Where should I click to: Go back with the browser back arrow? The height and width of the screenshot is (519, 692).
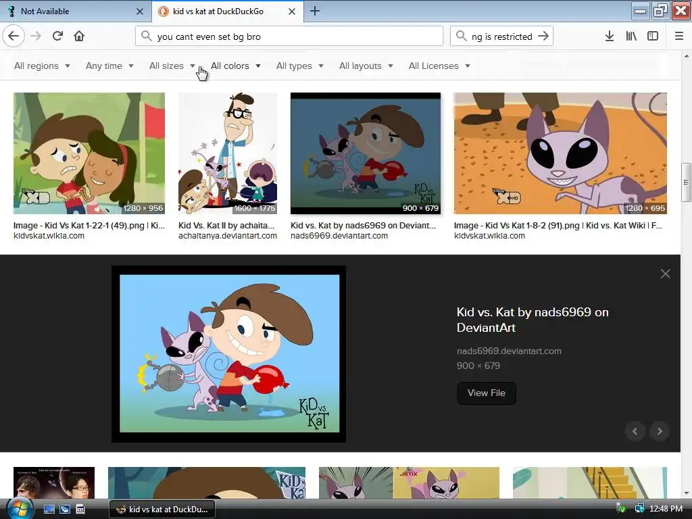point(14,36)
